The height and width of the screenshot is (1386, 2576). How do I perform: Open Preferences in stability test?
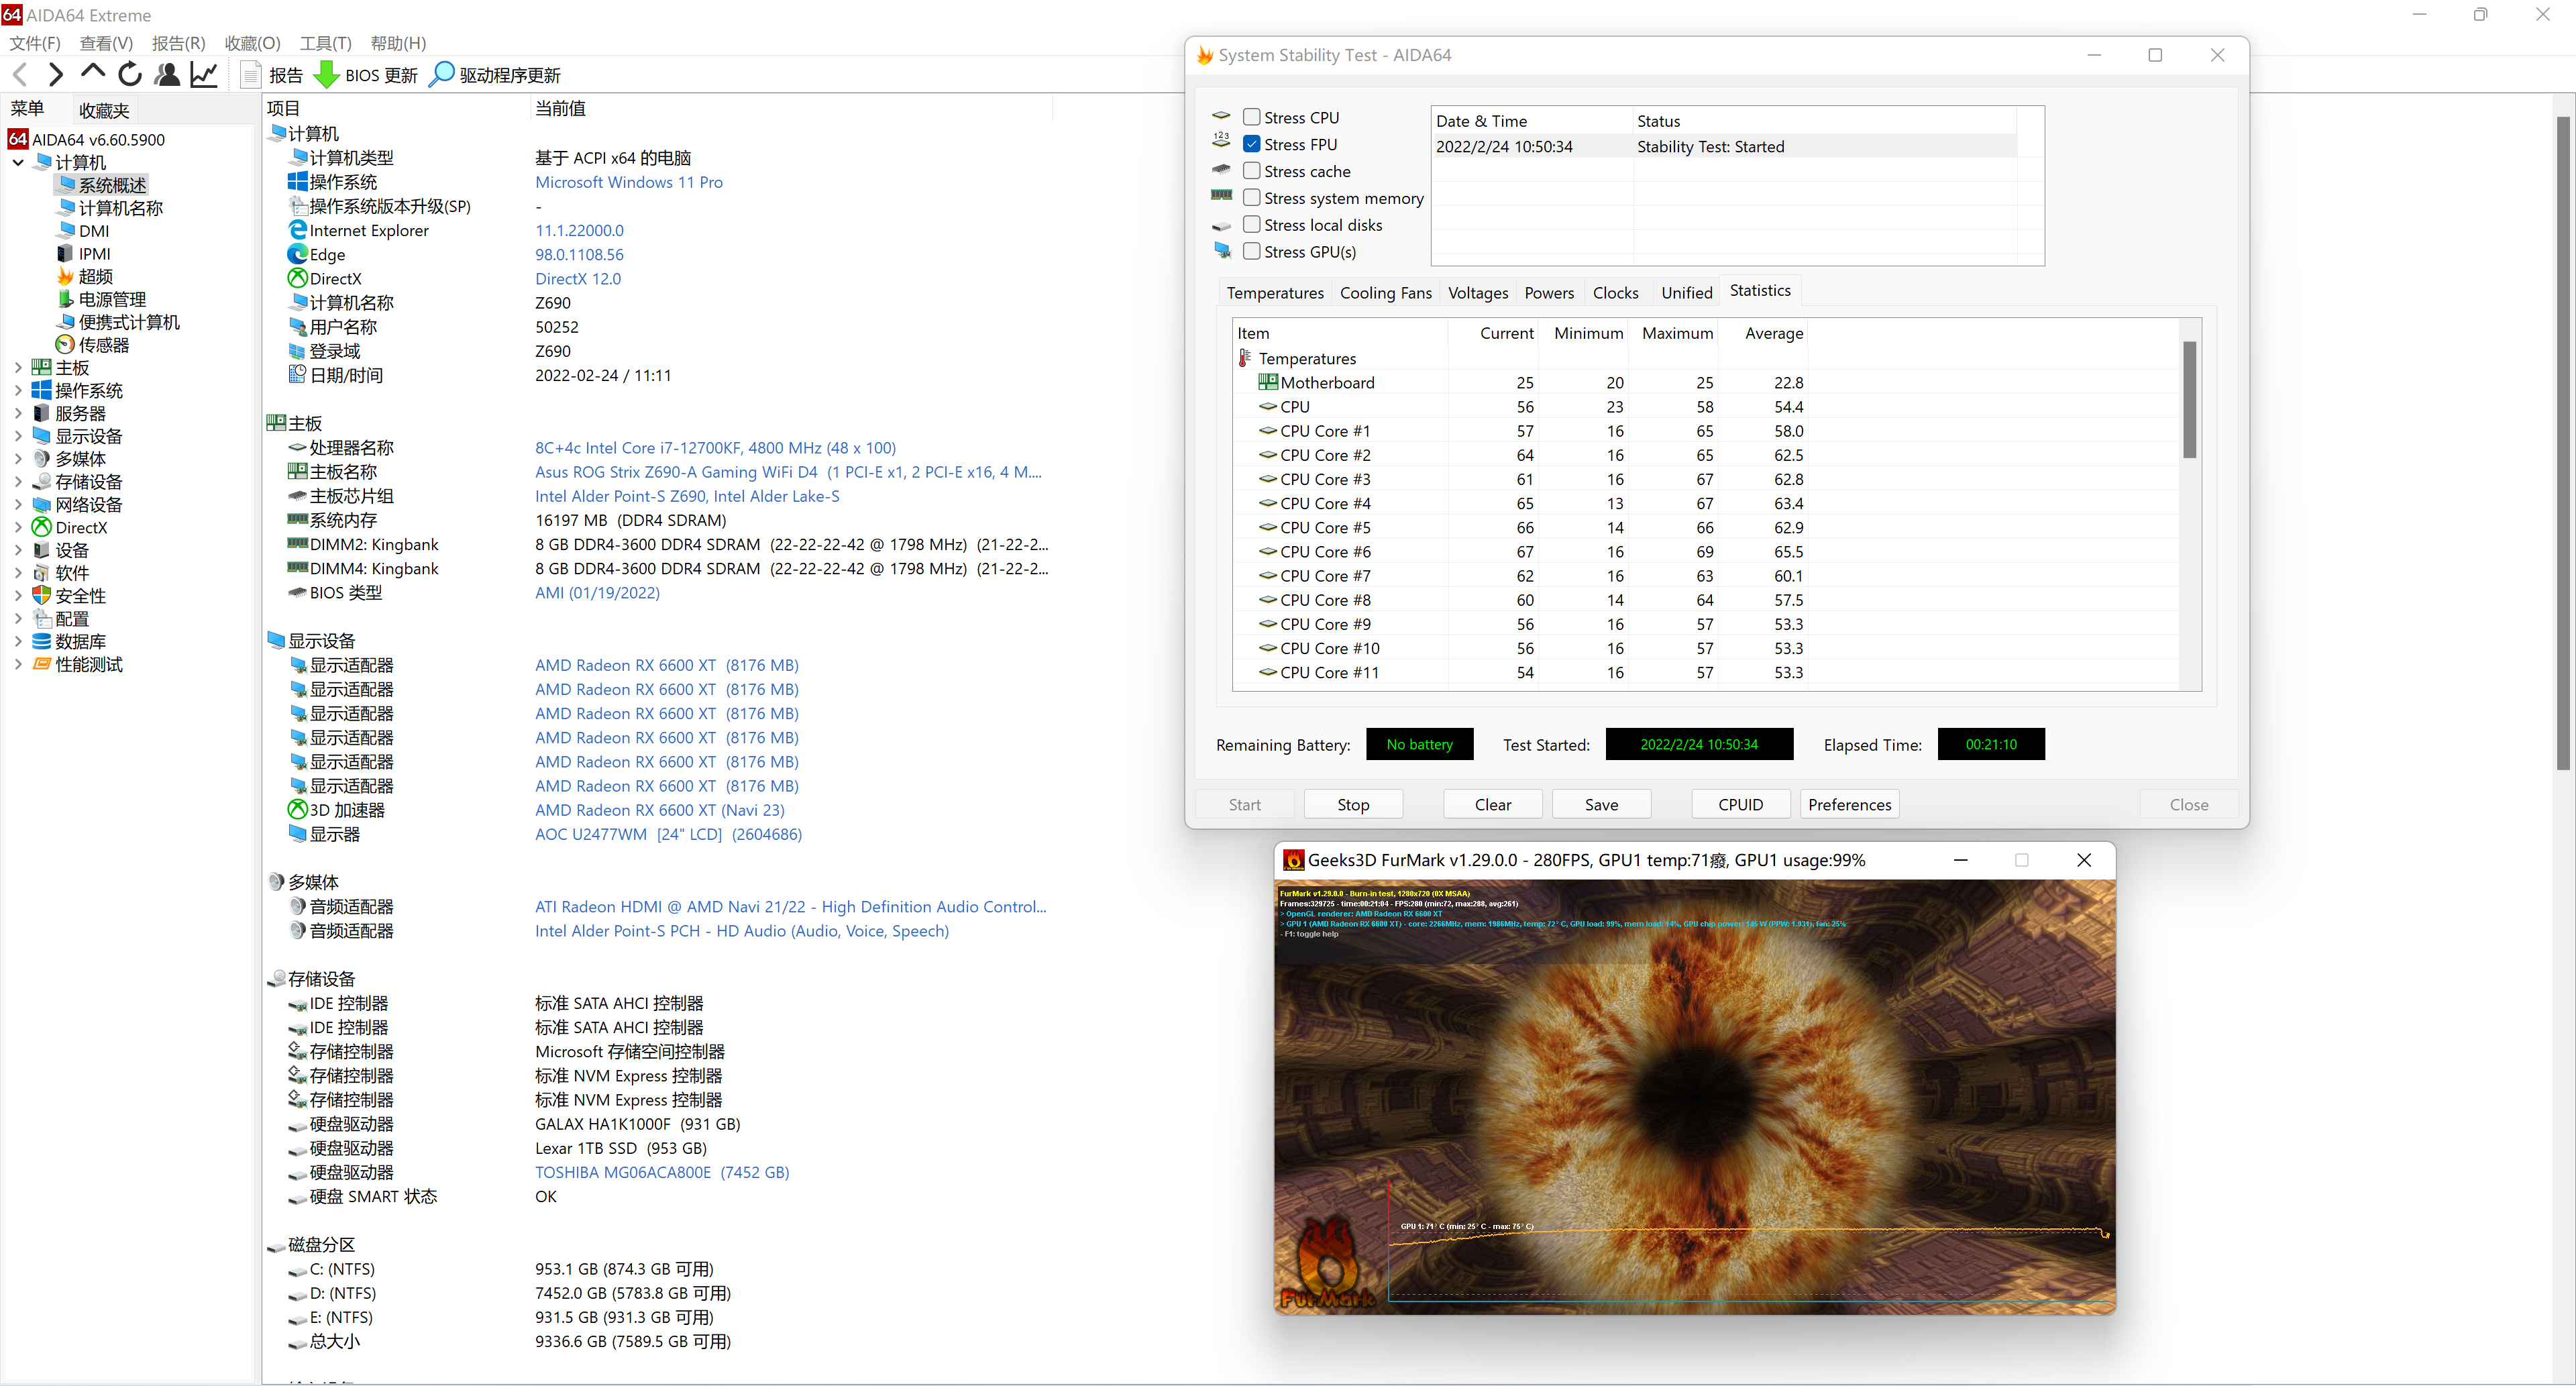pos(1849,804)
